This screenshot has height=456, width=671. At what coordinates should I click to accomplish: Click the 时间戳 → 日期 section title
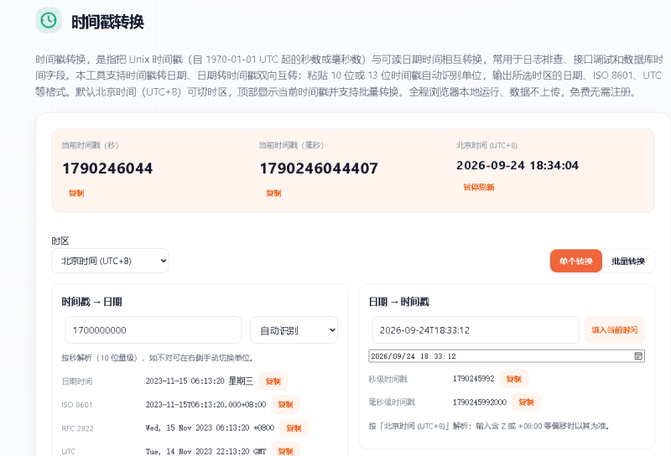pyautogui.click(x=91, y=302)
